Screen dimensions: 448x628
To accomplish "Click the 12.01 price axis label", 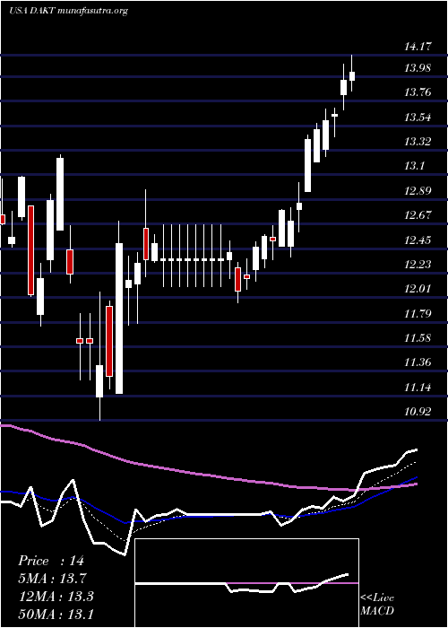I will pyautogui.click(x=418, y=288).
